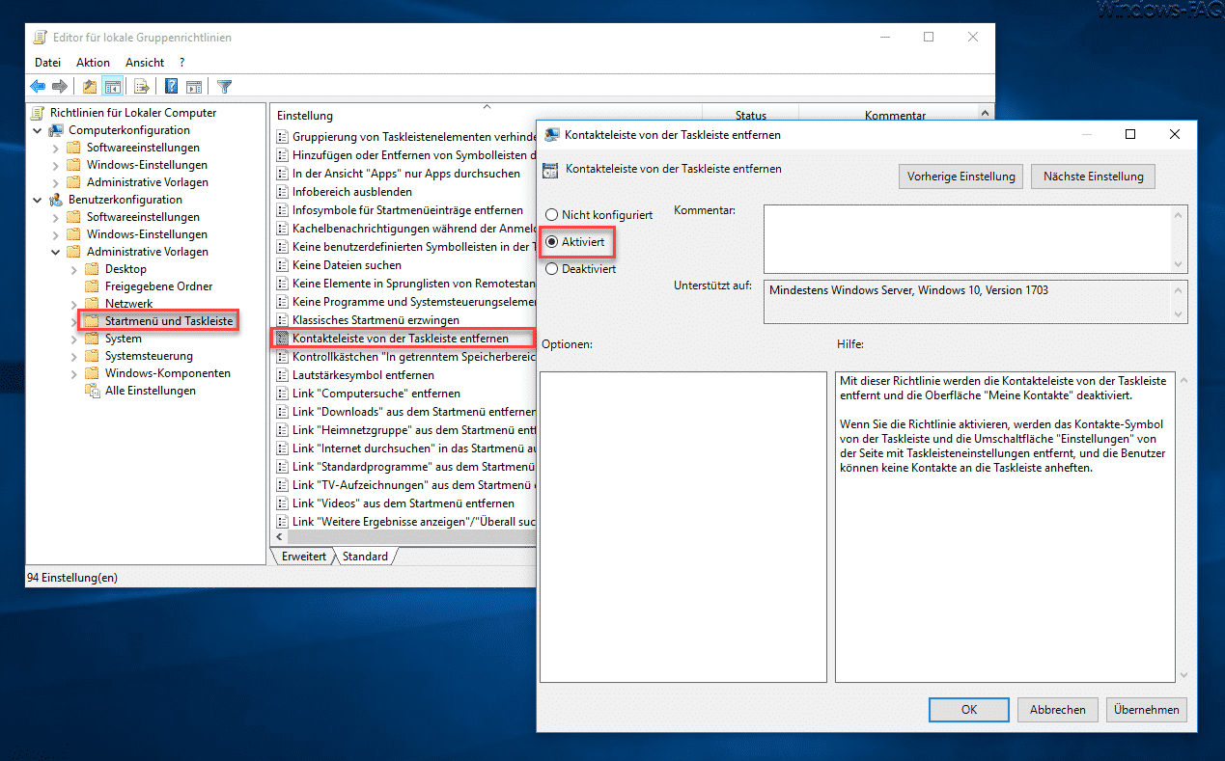Select Link "Videos" aus dem Startmenü entfernen
Image resolution: width=1225 pixels, height=761 pixels.
click(x=404, y=503)
